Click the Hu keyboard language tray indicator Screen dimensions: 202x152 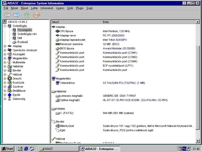coord(184,149)
